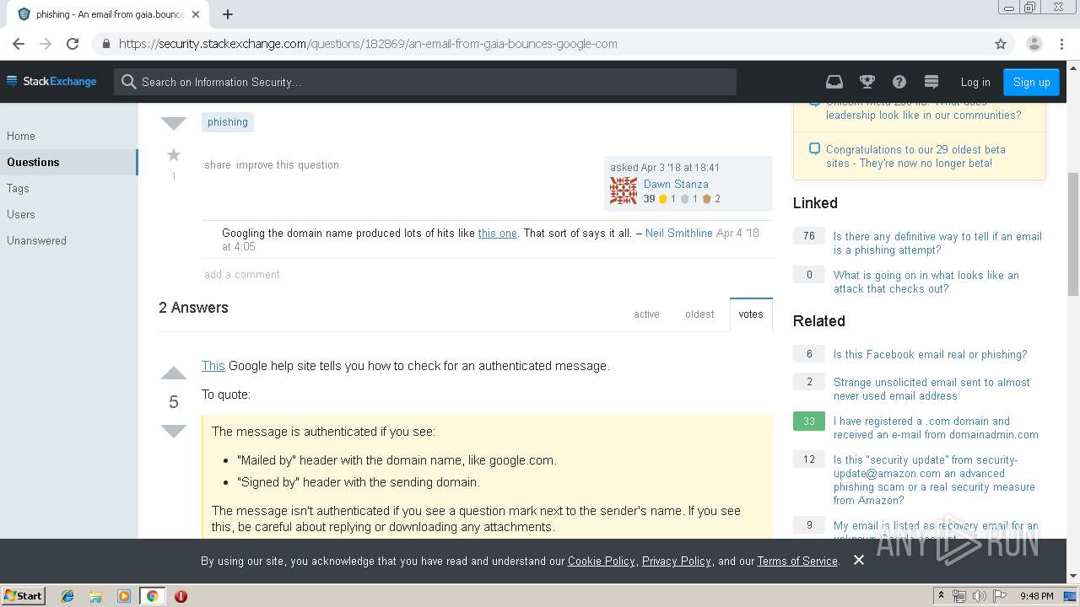Open the Cookie Policy link
This screenshot has height=607, width=1080.
pos(602,561)
